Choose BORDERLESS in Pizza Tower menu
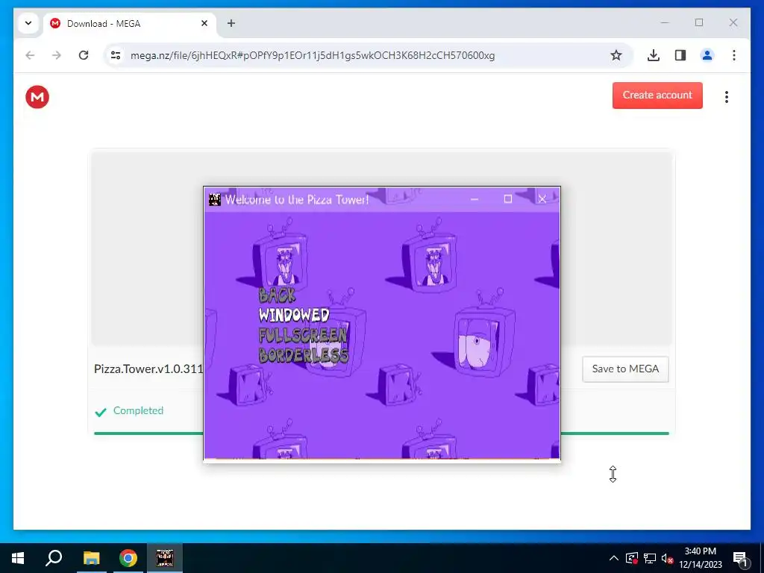 point(304,355)
